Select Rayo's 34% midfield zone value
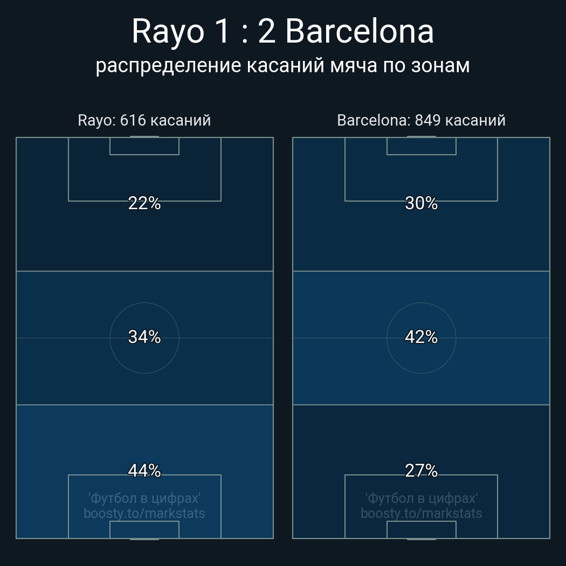Screen dimensions: 566x566 click(144, 337)
